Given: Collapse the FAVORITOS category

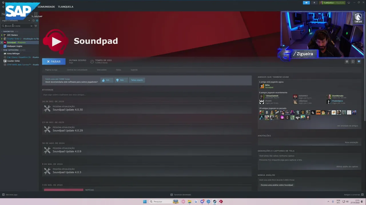Looking at the screenshot, I should click(2, 31).
